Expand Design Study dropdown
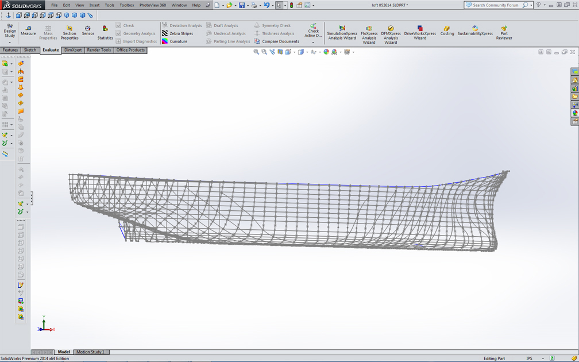 pyautogui.click(x=10, y=43)
